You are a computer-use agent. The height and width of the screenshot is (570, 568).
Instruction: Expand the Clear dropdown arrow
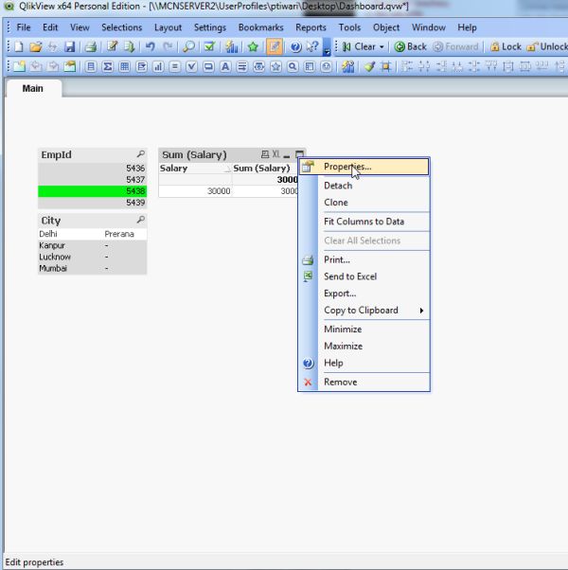pos(382,46)
